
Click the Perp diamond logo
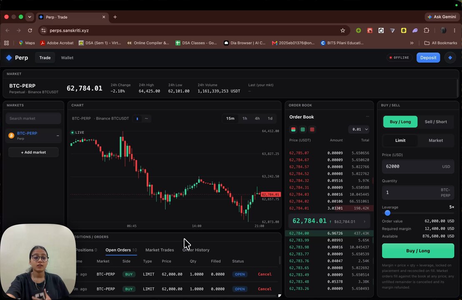point(9,57)
